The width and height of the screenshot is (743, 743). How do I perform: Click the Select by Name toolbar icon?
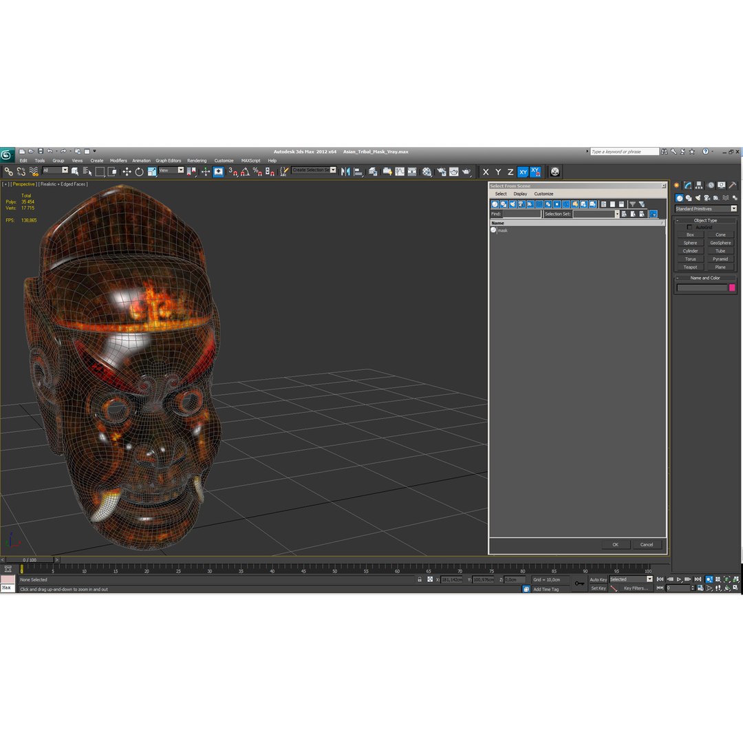87,171
